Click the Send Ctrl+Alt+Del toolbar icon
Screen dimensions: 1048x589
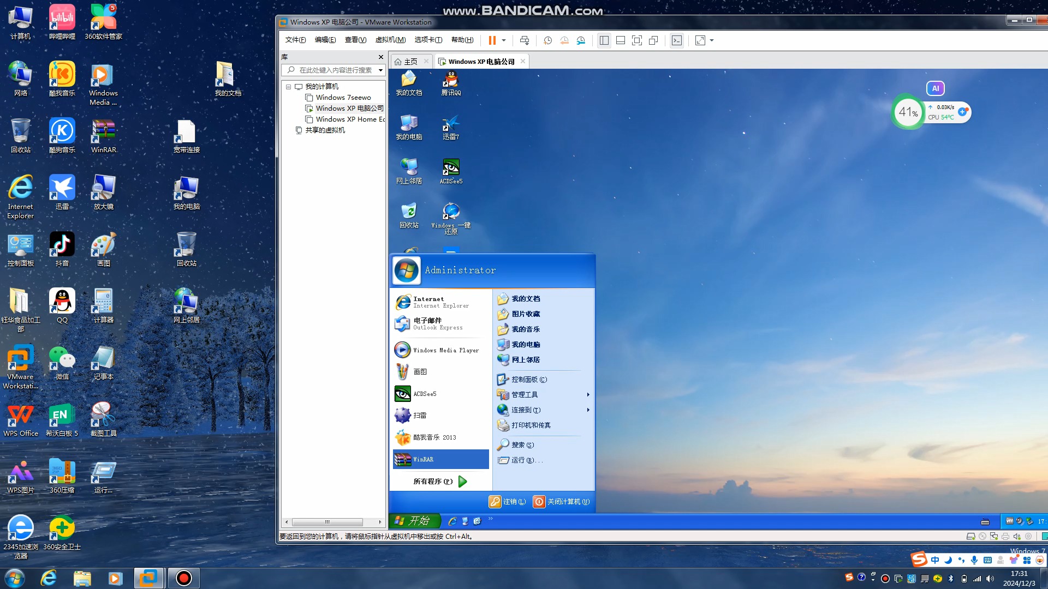tap(525, 40)
